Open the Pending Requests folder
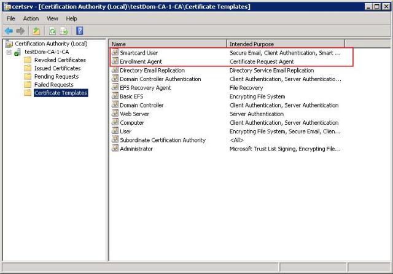 point(56,76)
